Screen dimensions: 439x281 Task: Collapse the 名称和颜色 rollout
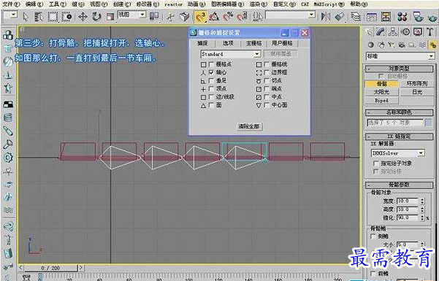(x=399, y=112)
